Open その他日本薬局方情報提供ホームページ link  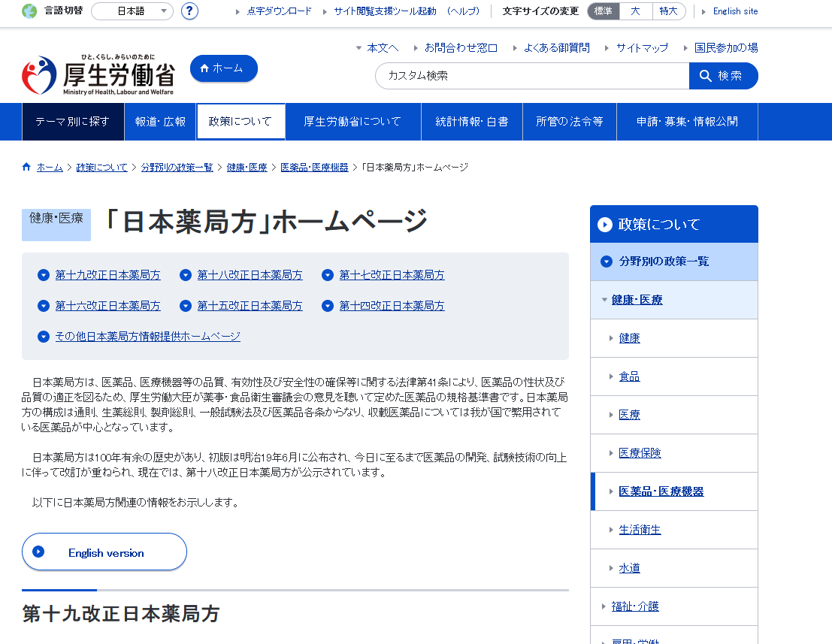(x=147, y=337)
